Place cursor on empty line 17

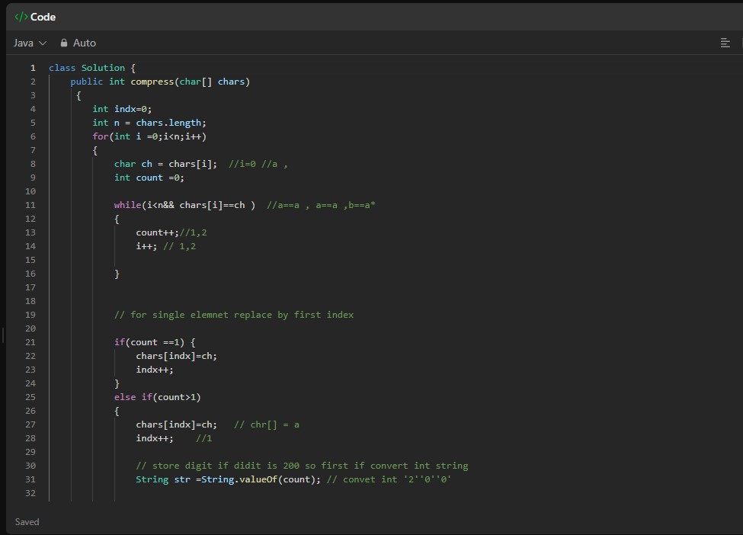click(x=229, y=287)
